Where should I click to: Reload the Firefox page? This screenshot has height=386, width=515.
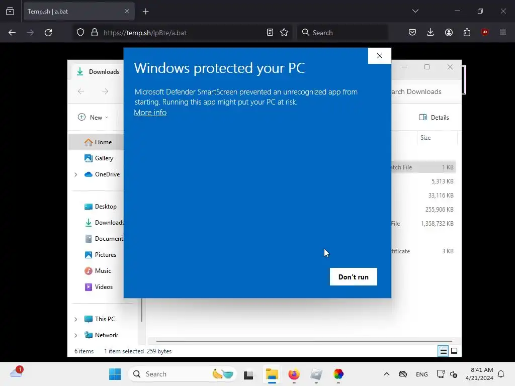pyautogui.click(x=48, y=33)
